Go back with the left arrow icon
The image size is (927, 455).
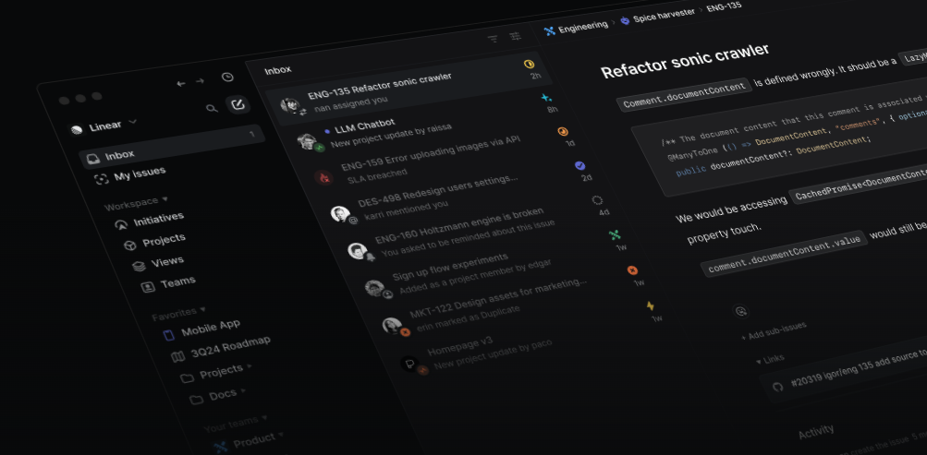(181, 84)
